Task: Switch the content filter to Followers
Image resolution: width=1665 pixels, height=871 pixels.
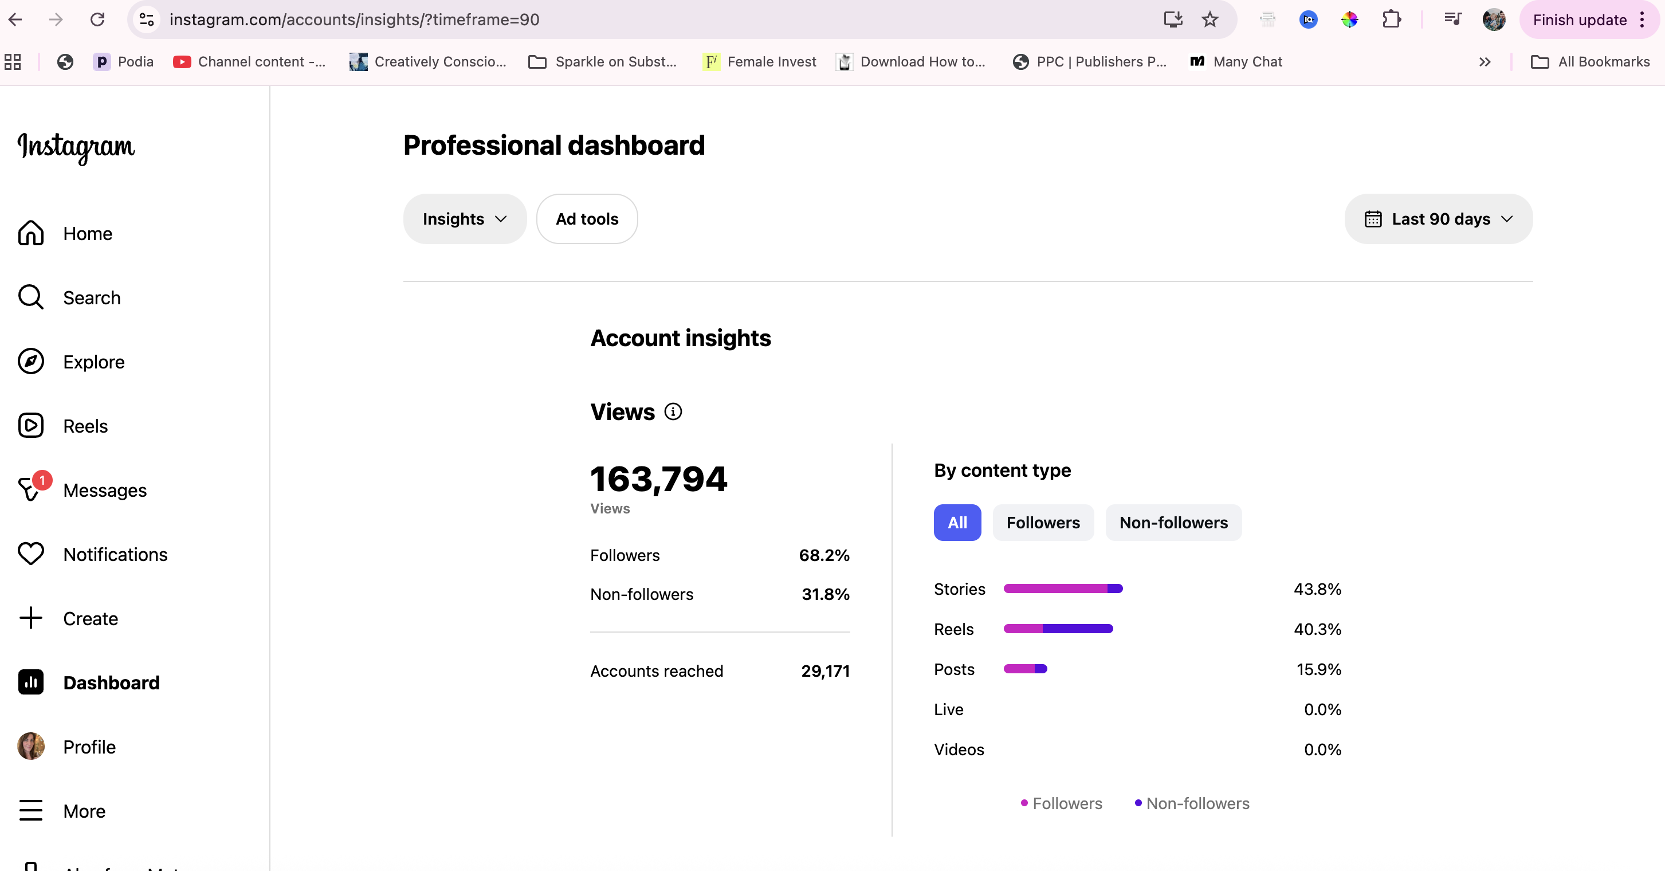Action: pos(1043,523)
